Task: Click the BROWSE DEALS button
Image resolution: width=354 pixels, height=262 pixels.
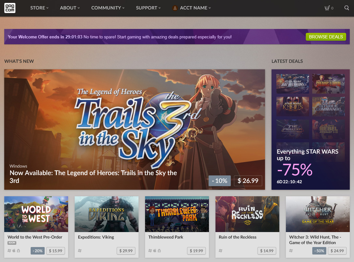Action: click(326, 37)
